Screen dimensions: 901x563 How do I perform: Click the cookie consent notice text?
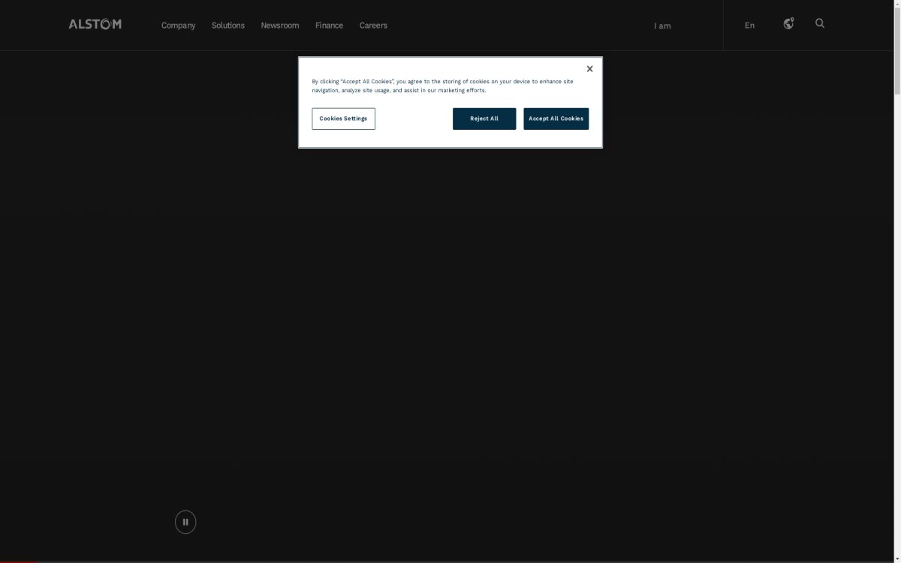(442, 86)
